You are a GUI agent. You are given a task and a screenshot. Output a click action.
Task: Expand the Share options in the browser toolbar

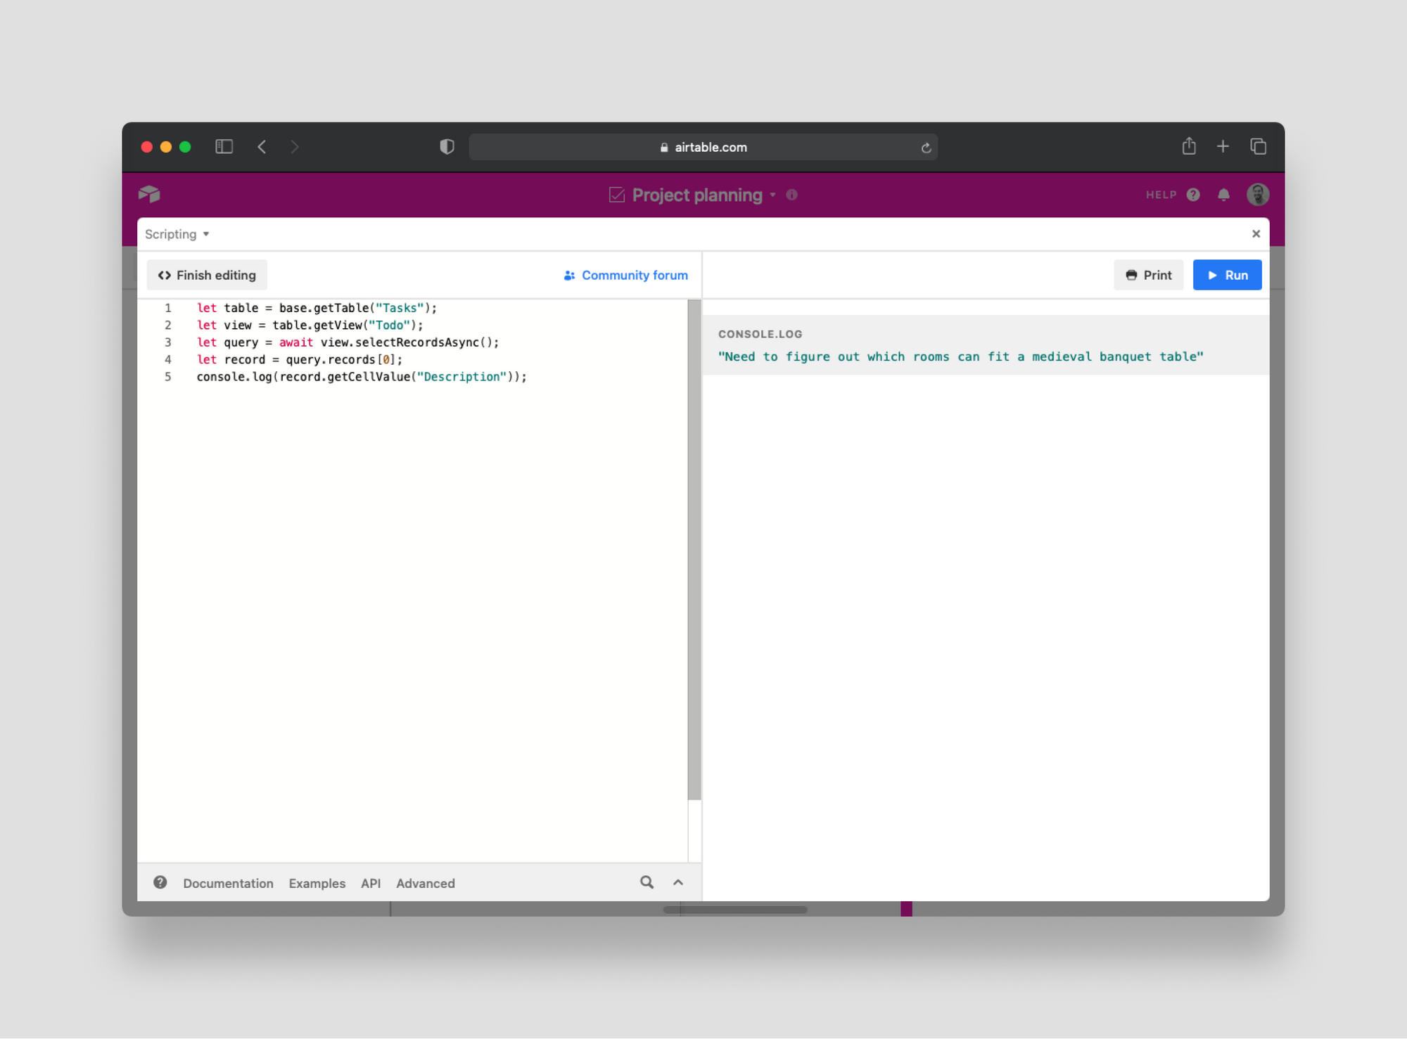(1189, 146)
